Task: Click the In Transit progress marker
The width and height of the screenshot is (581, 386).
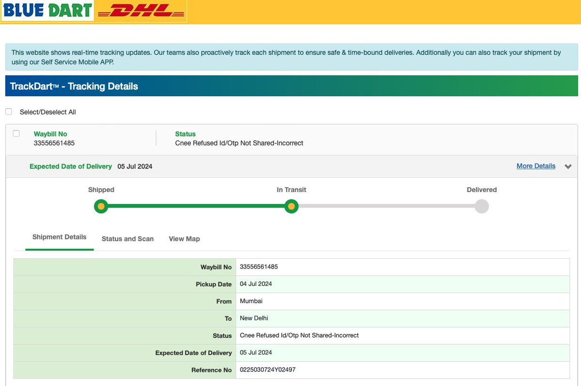Action: pyautogui.click(x=291, y=207)
